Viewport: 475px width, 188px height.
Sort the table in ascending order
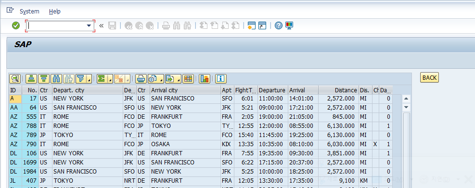click(31, 79)
